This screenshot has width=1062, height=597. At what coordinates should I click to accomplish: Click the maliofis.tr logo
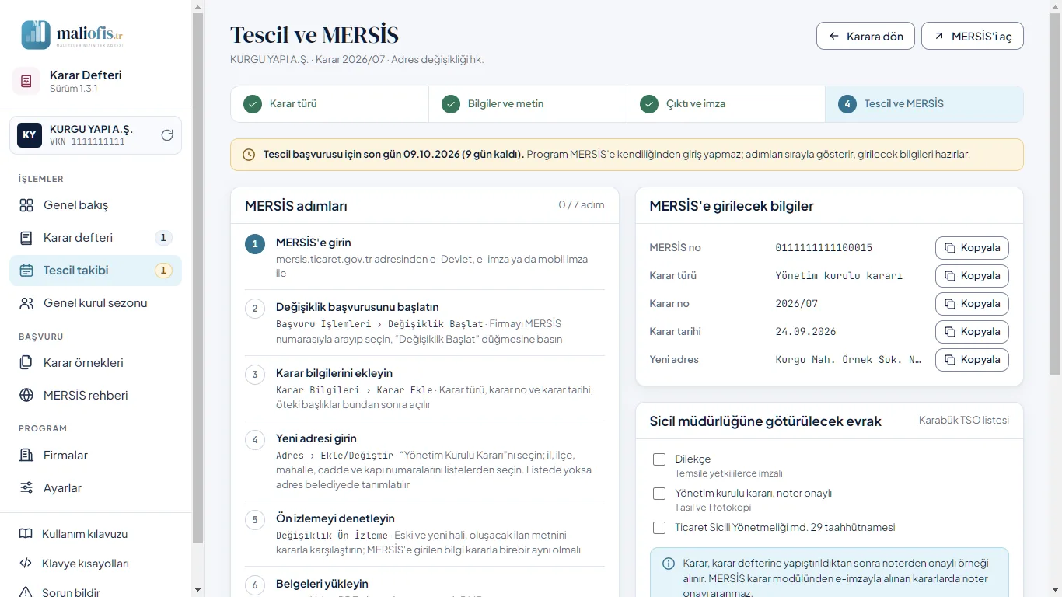72,34
